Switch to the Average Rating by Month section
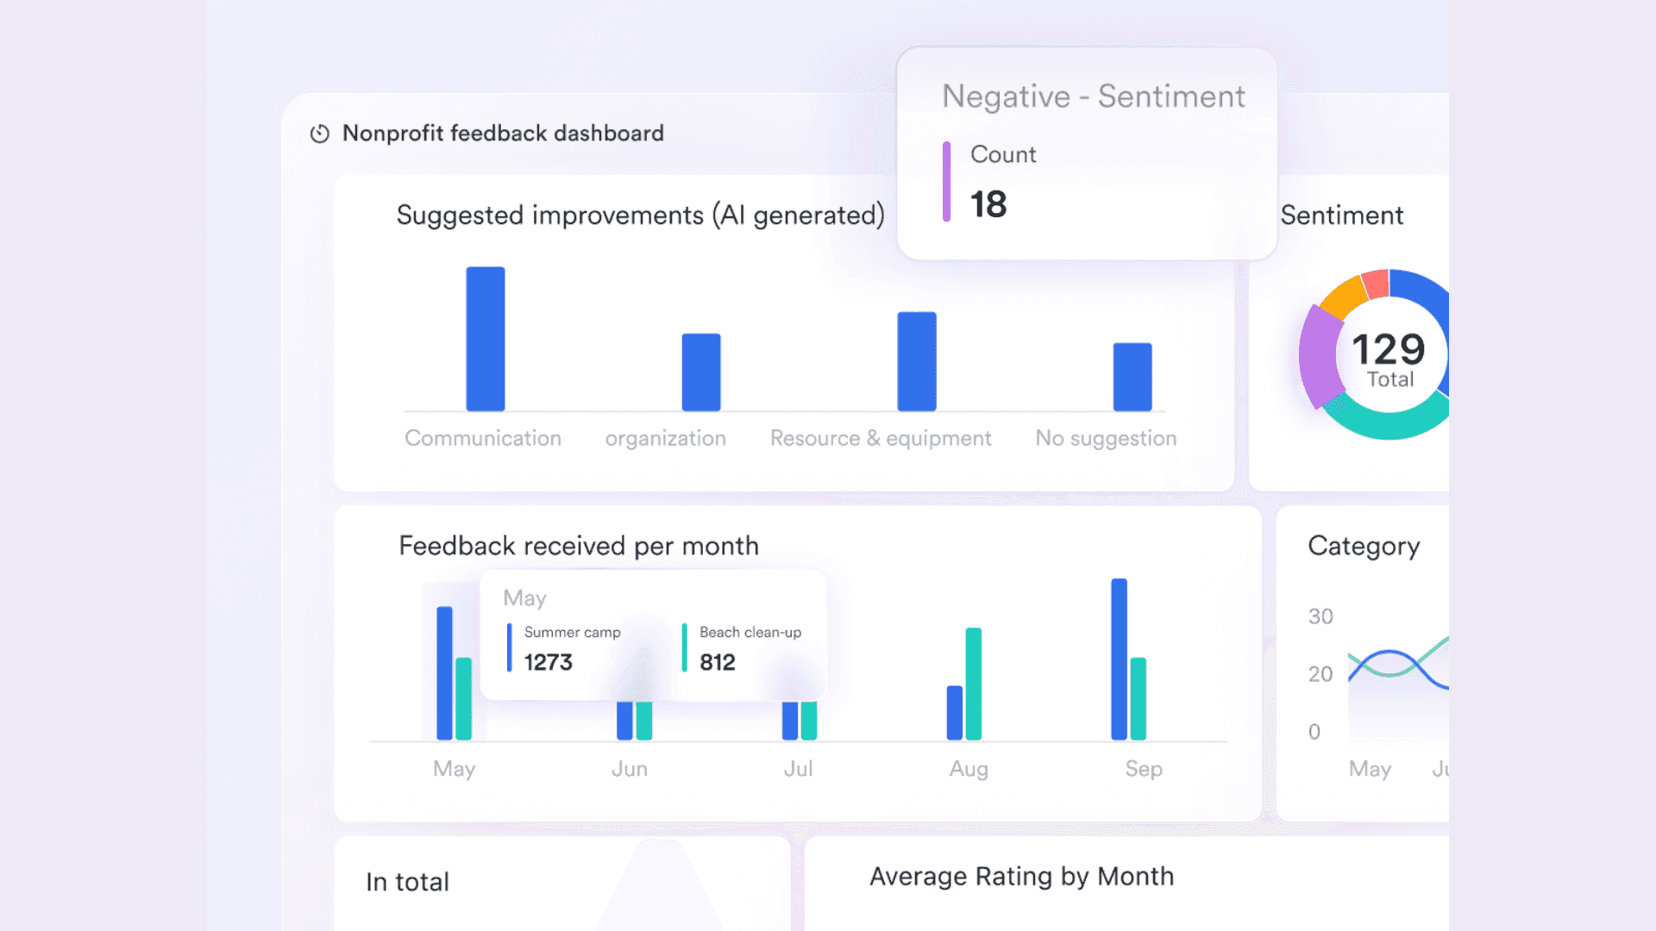Viewport: 1656px width, 931px height. coord(1021,876)
